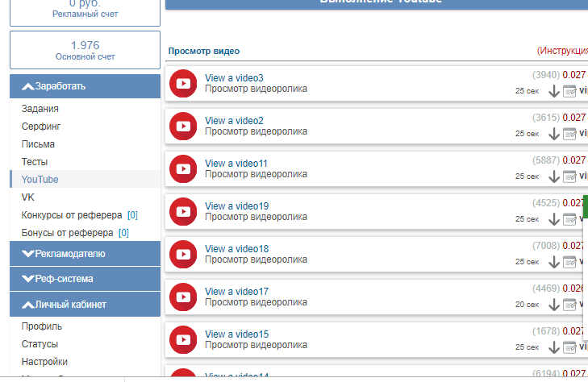Open Задания in sidebar
The height and width of the screenshot is (382, 588).
tap(40, 109)
